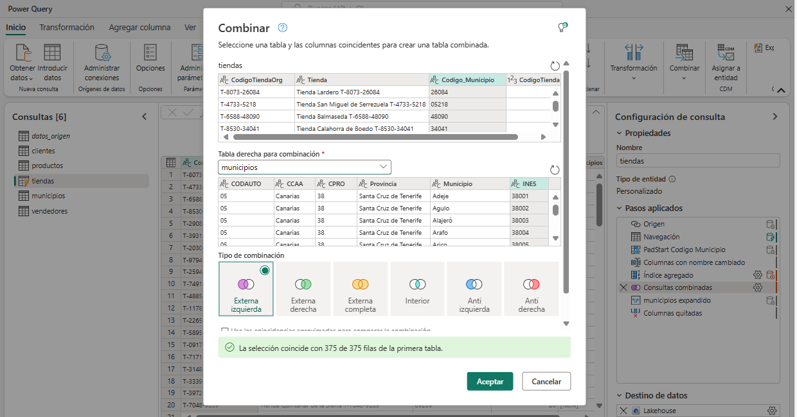The width and height of the screenshot is (797, 417).
Task: Enable coincidencias aproximadas checkbox
Action: (x=225, y=328)
